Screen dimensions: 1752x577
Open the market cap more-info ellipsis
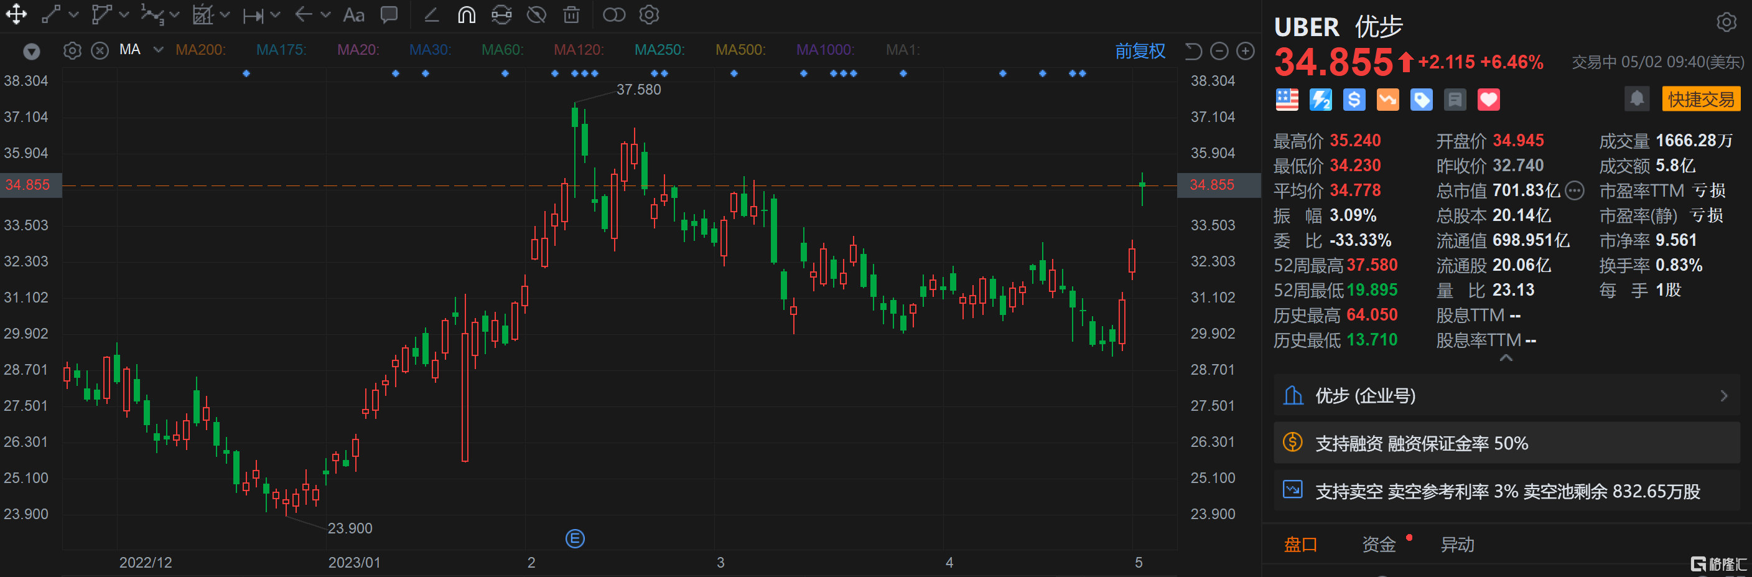1575,190
